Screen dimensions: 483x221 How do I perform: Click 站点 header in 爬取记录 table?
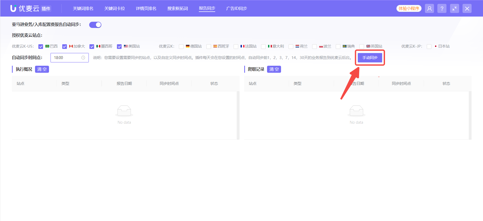[x=253, y=84]
